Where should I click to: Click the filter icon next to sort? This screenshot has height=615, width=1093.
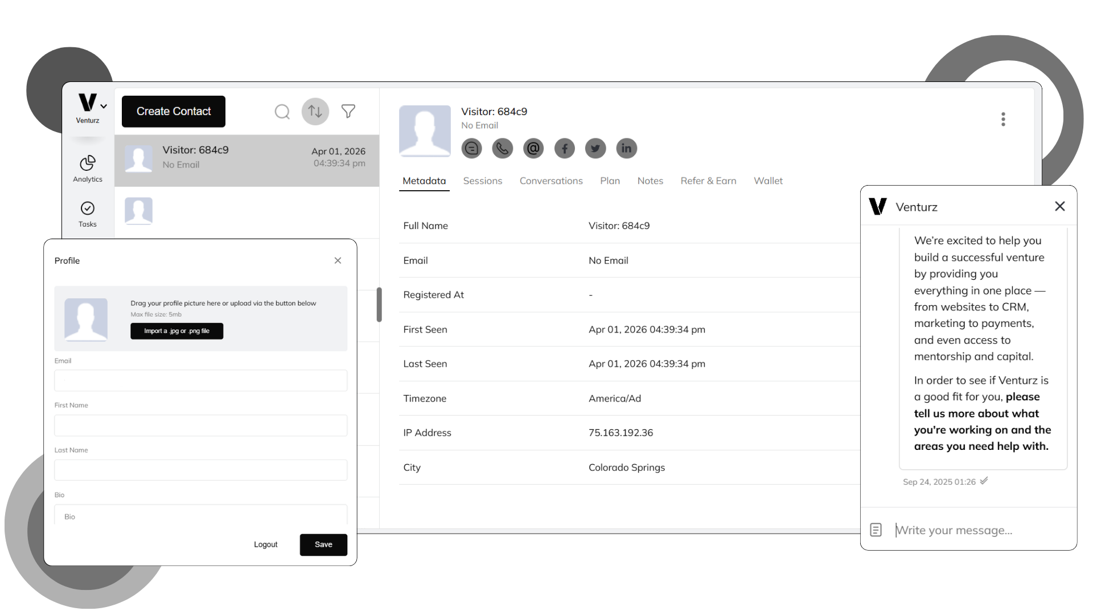[x=348, y=112]
